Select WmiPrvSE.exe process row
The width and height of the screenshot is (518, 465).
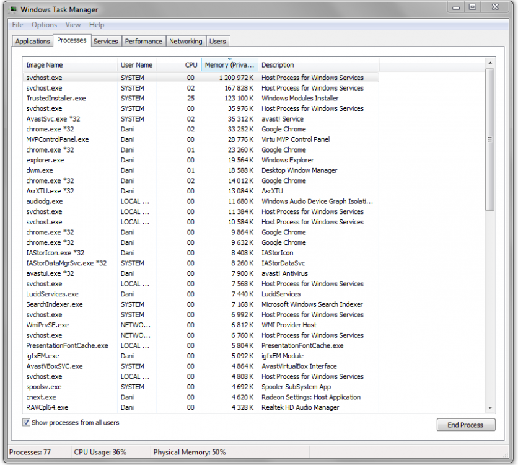tap(201, 325)
